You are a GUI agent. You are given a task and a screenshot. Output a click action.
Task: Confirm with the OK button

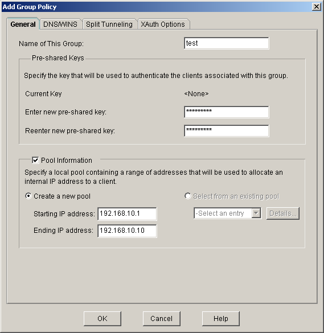click(x=102, y=319)
